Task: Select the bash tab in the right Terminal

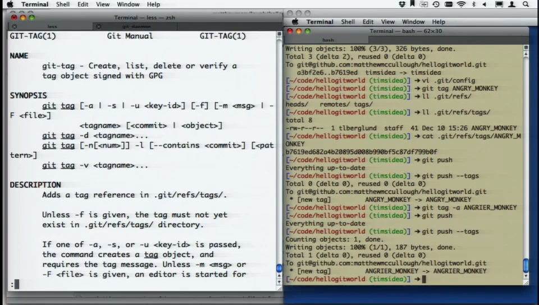Action: point(327,40)
